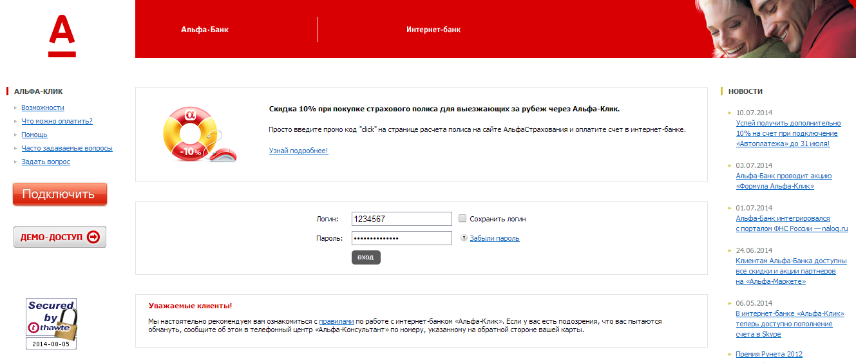Open the Интернет-банк header tab
This screenshot has height=363, width=856.
(x=433, y=30)
